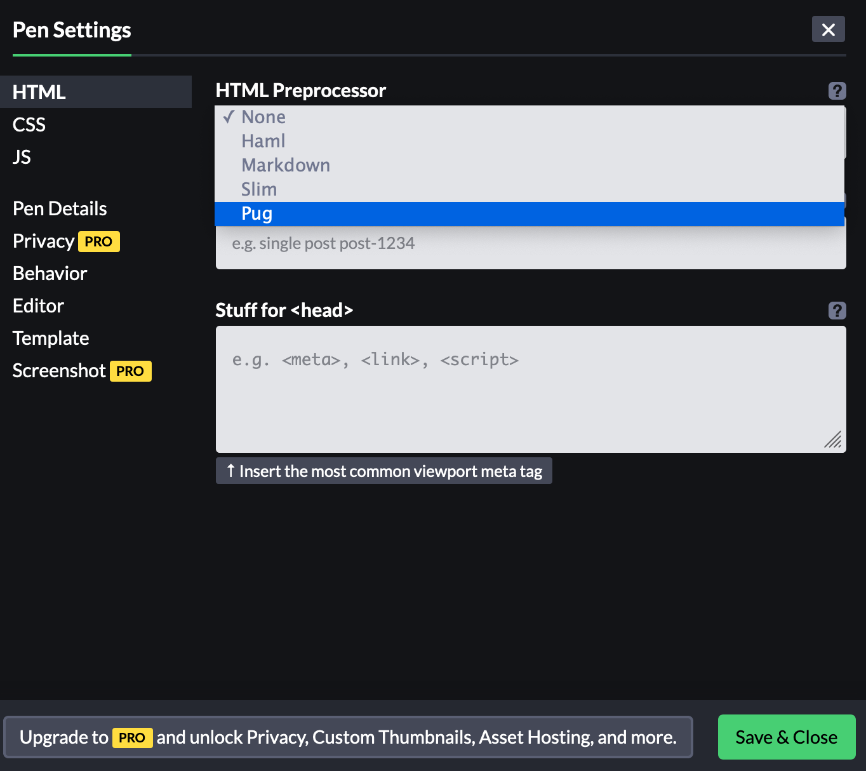Select Pug preprocessor option
The image size is (866, 771).
click(257, 213)
